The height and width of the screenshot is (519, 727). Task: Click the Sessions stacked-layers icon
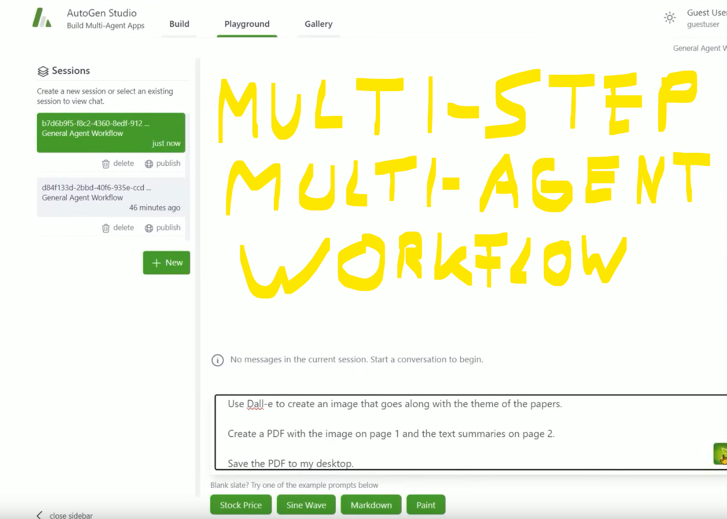pos(43,71)
